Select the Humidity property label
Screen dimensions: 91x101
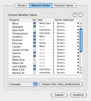pyautogui.click(x=18, y=27)
